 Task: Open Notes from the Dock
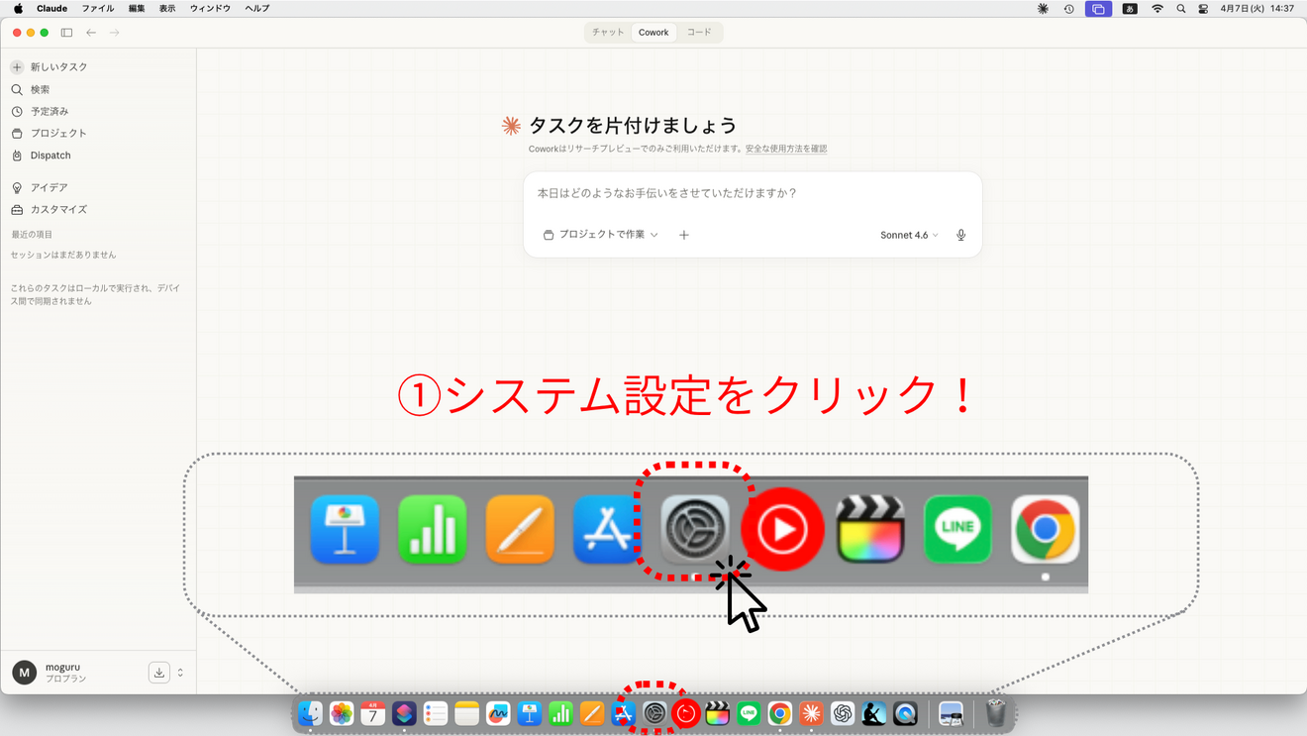tap(467, 713)
